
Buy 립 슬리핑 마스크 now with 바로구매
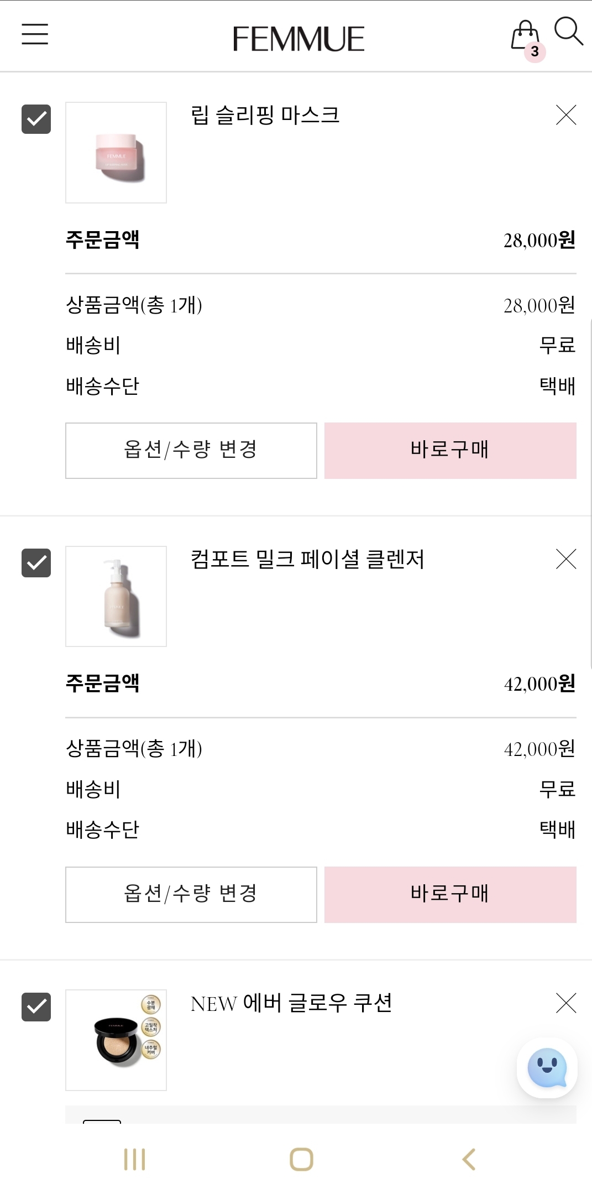[450, 451]
